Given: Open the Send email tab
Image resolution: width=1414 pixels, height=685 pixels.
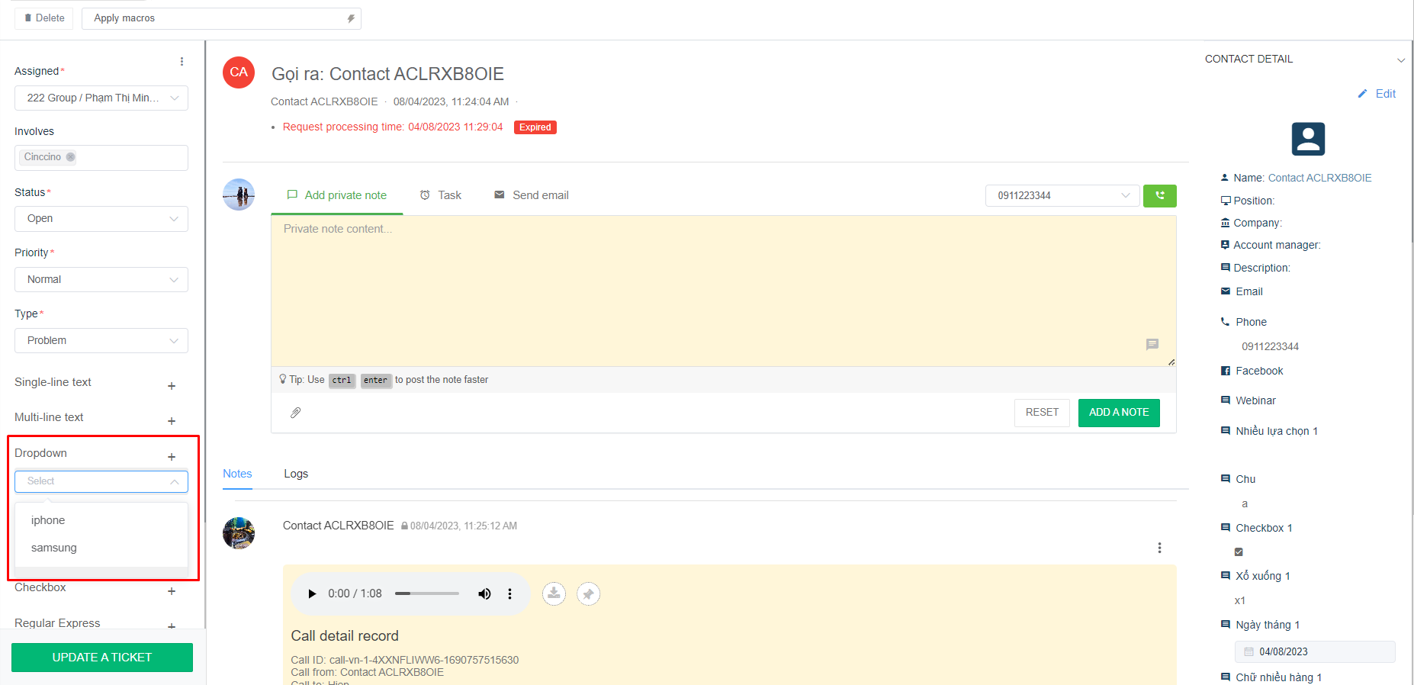Looking at the screenshot, I should pyautogui.click(x=532, y=195).
